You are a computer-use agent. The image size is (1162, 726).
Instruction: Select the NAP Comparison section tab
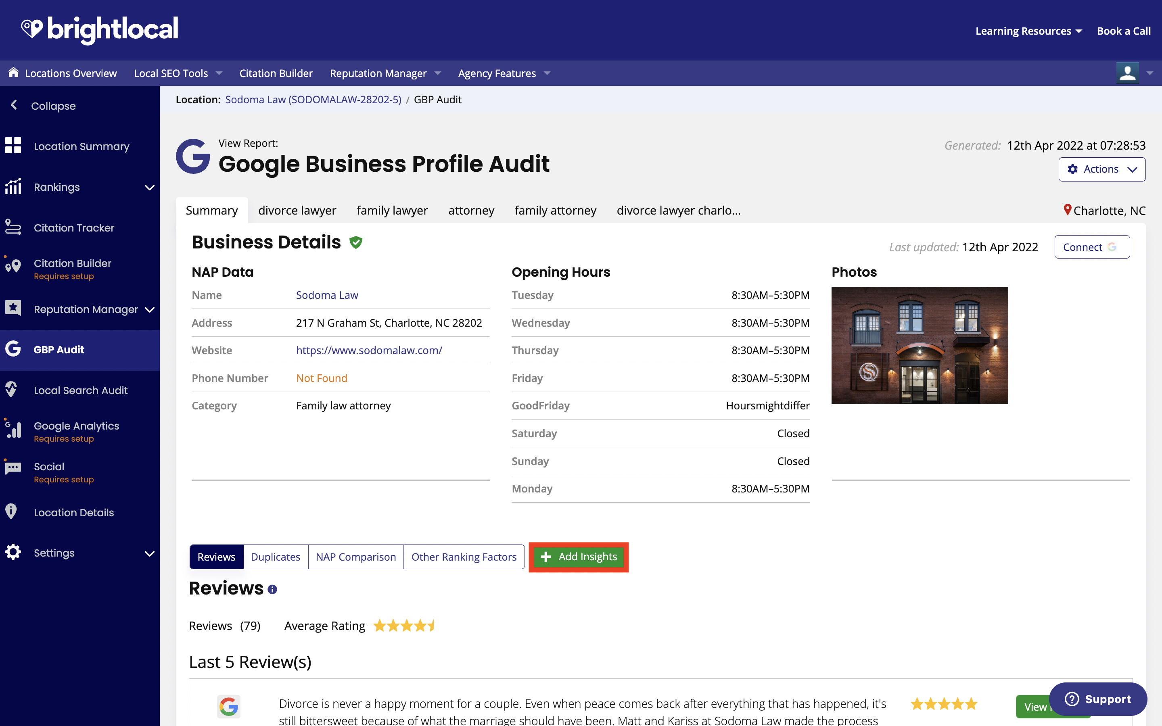coord(356,557)
